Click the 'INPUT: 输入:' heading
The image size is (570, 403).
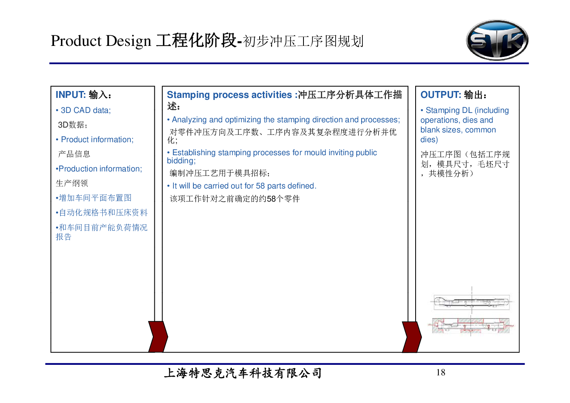[84, 95]
